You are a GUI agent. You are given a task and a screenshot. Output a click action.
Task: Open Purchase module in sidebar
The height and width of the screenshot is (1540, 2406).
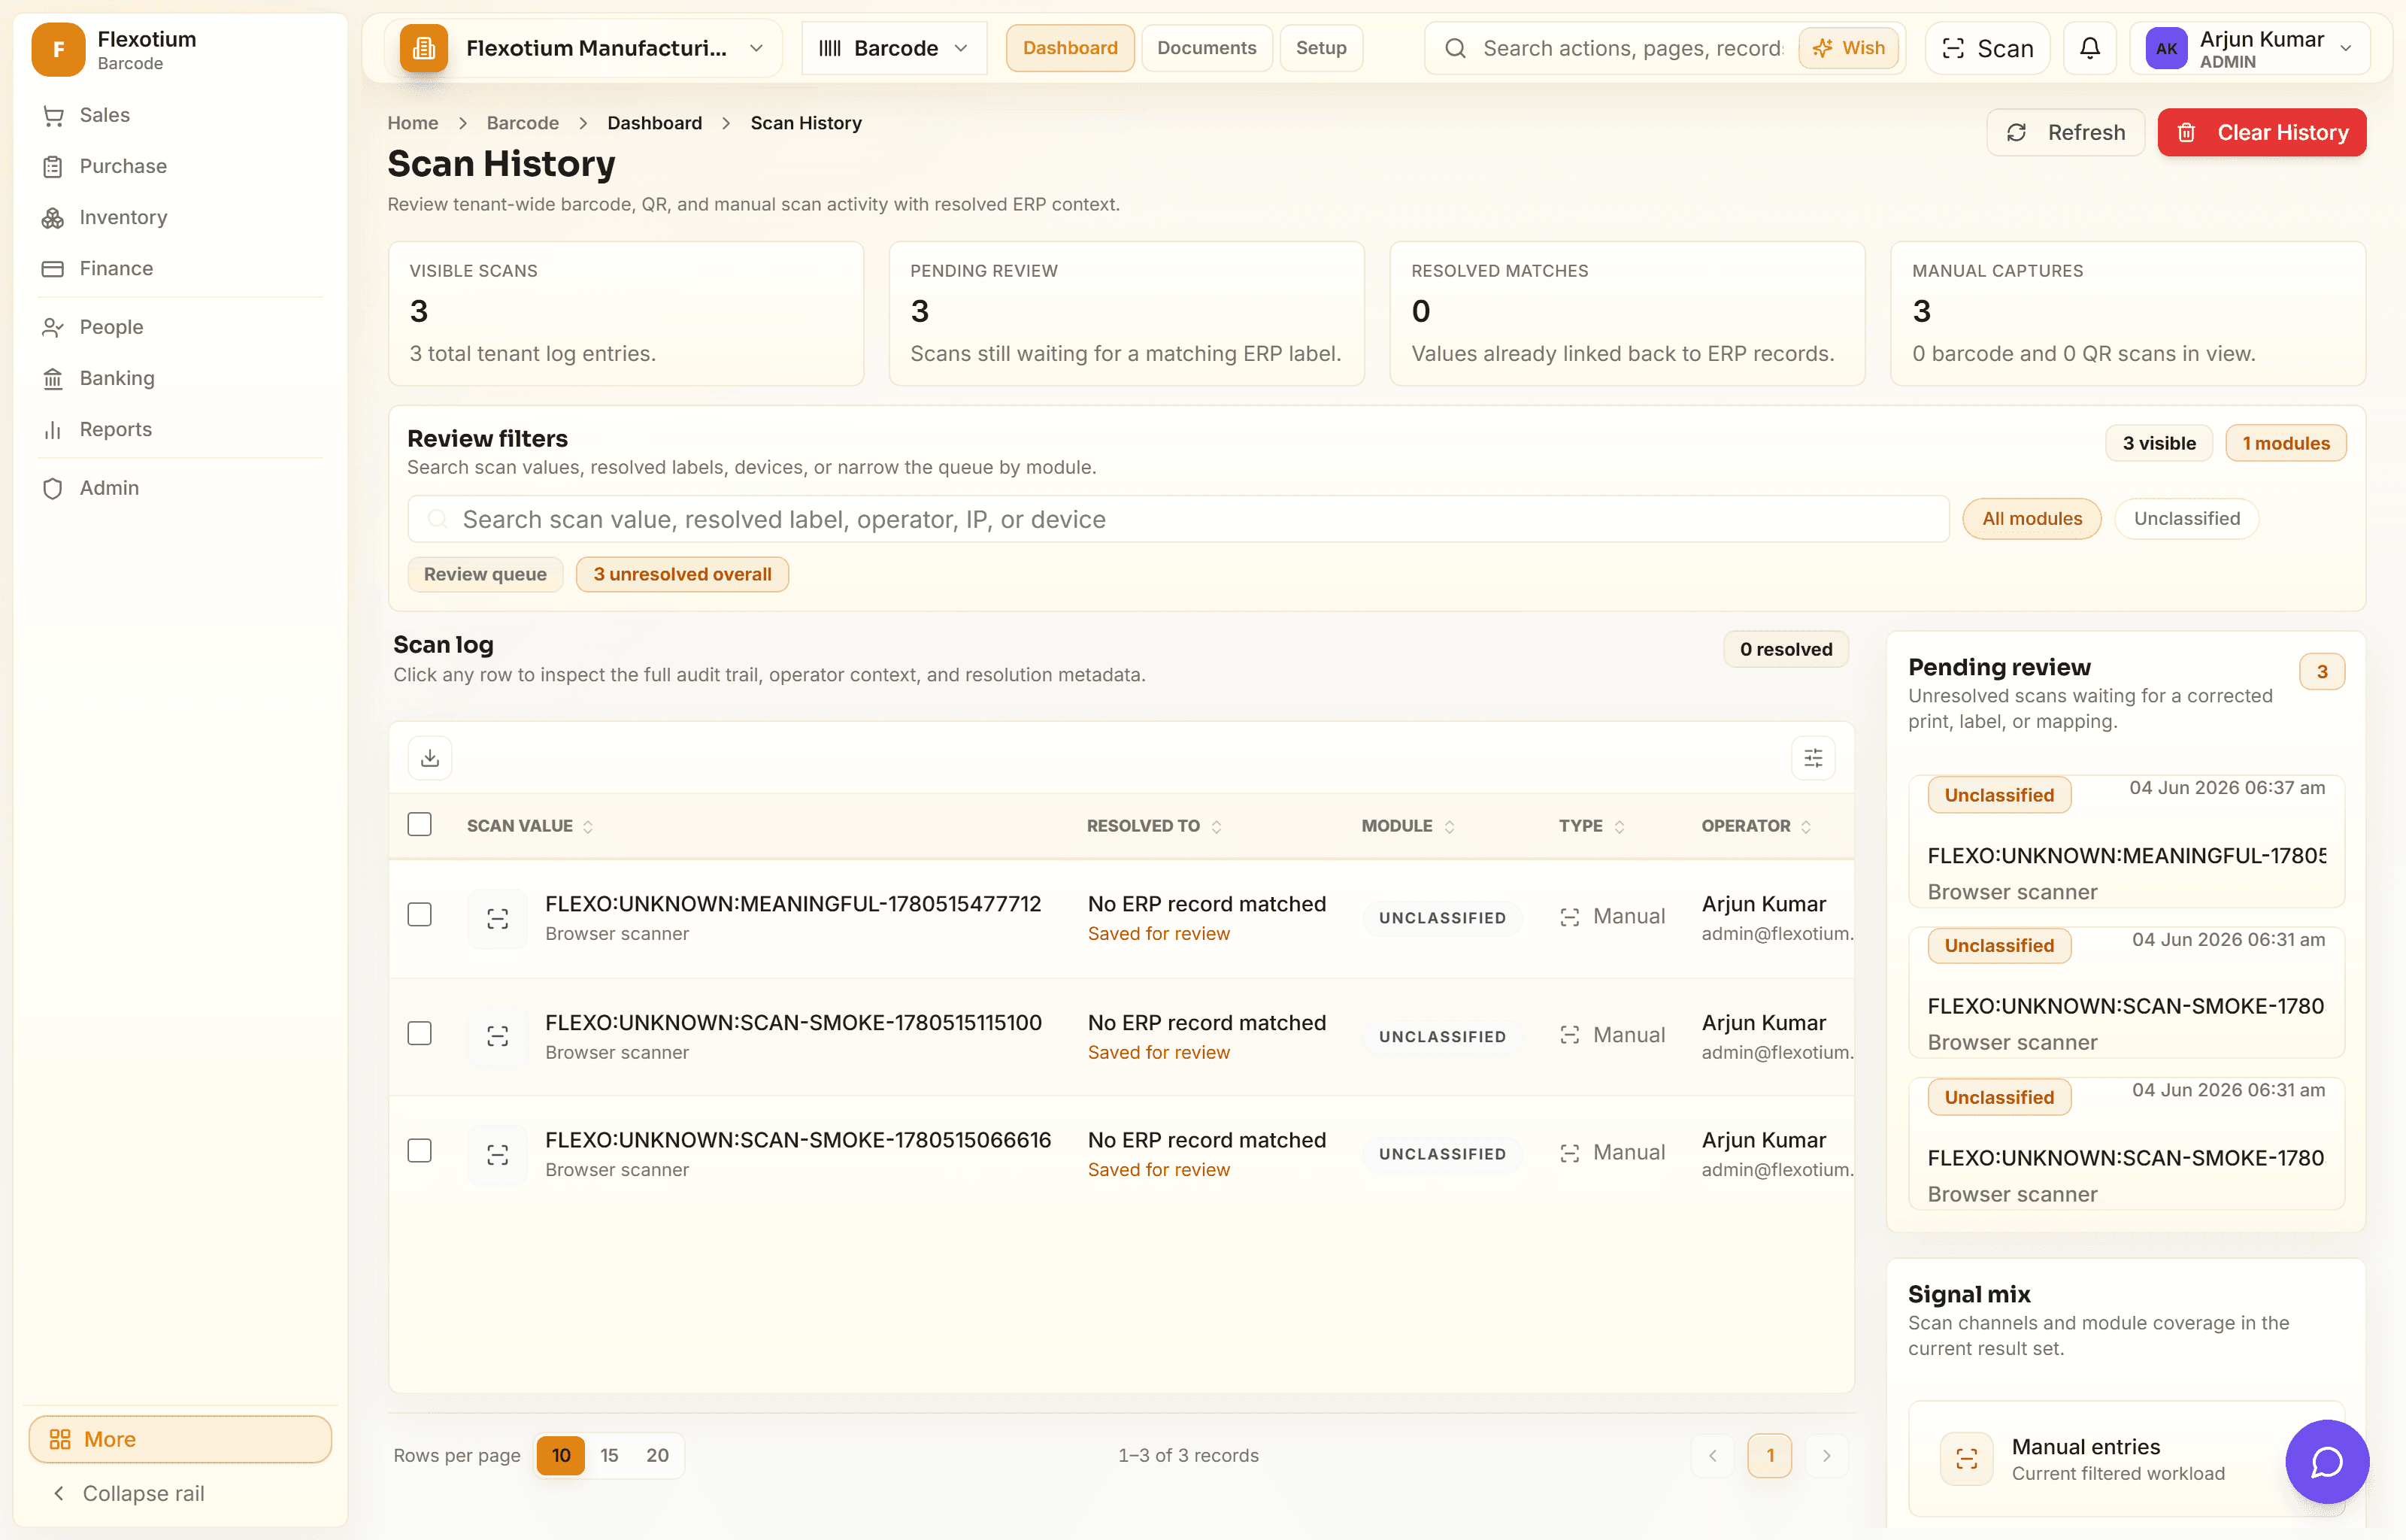pyautogui.click(x=180, y=166)
